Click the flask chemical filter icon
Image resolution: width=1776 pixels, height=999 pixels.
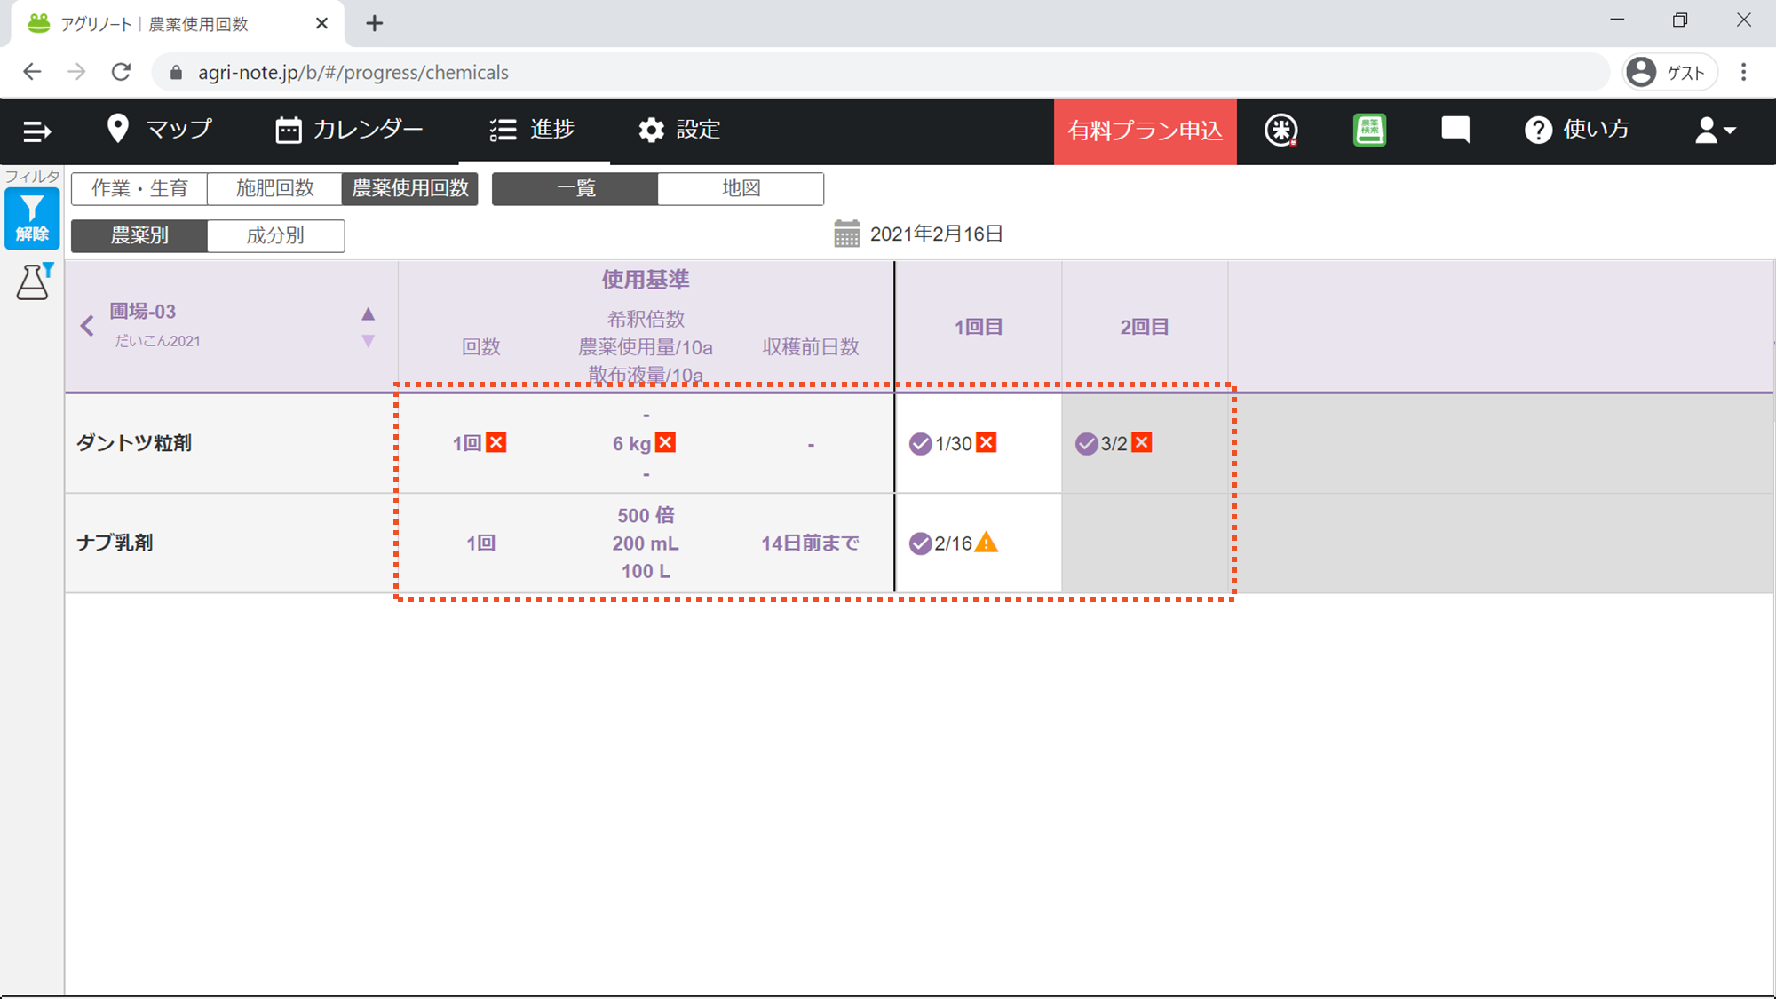[34, 281]
